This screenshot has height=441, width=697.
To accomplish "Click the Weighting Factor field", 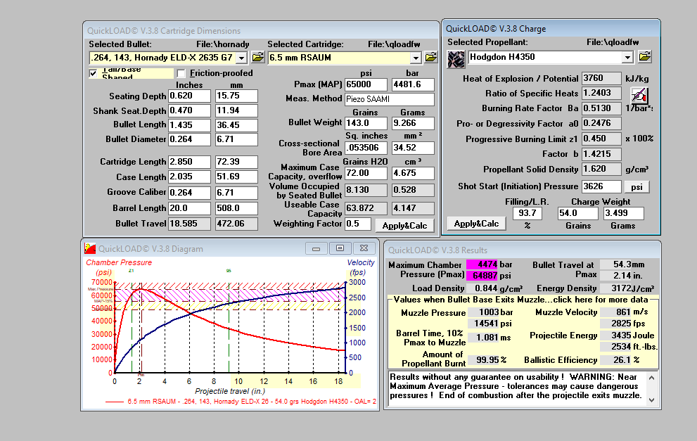I will click(x=358, y=224).
